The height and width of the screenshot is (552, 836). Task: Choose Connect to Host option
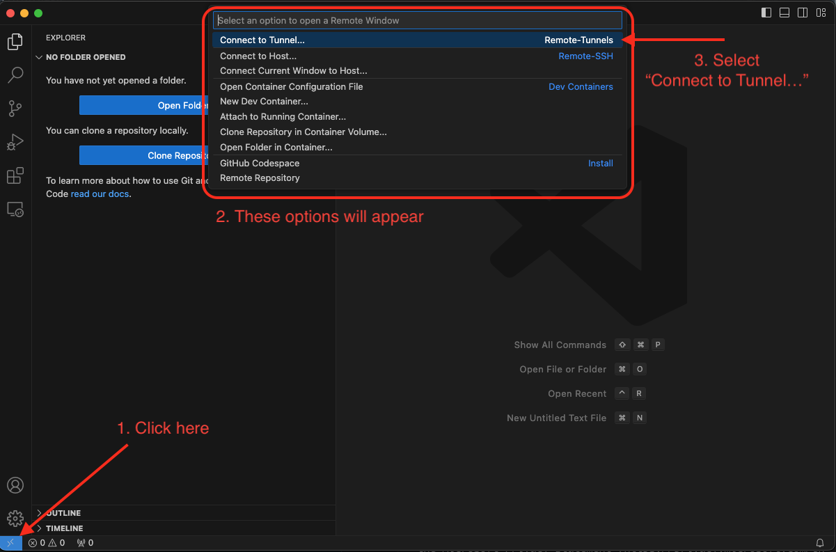pos(258,56)
